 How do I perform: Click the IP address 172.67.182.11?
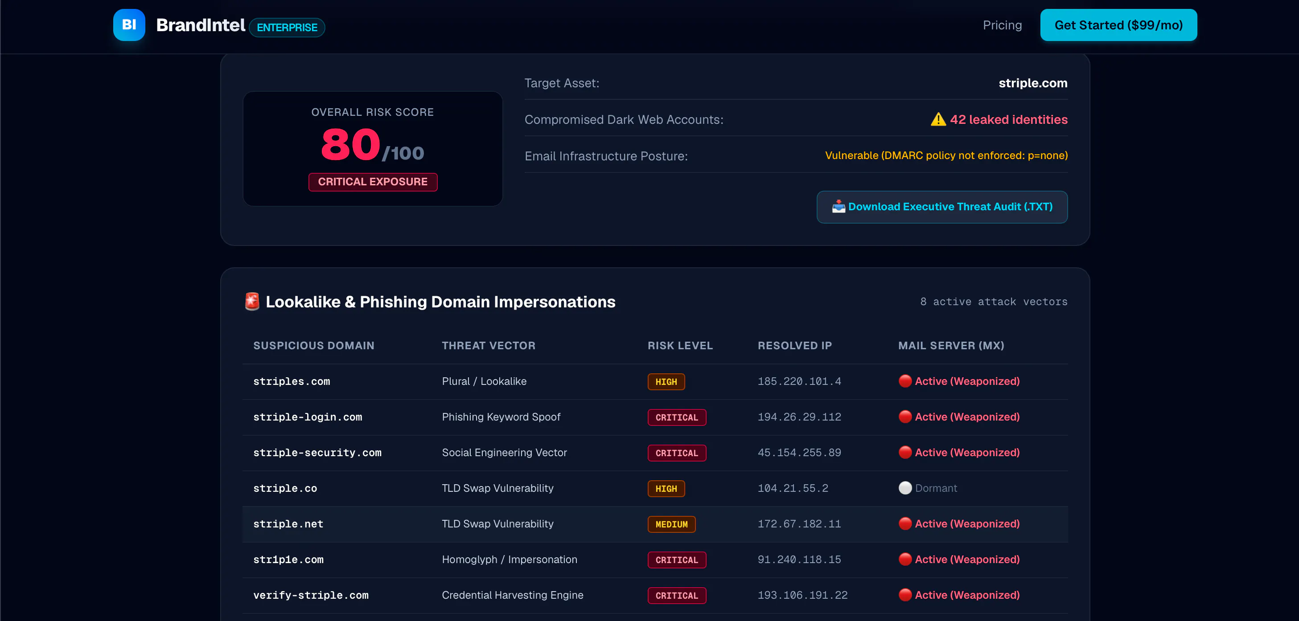pyautogui.click(x=799, y=524)
